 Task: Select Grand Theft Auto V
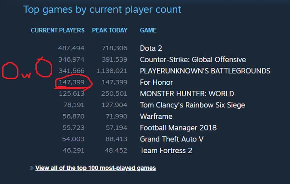172,139
